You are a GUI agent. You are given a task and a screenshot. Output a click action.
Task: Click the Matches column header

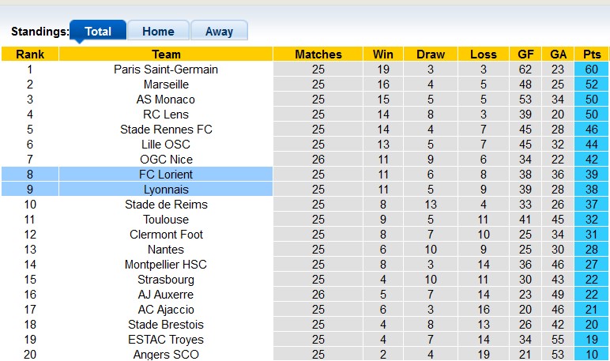point(318,55)
